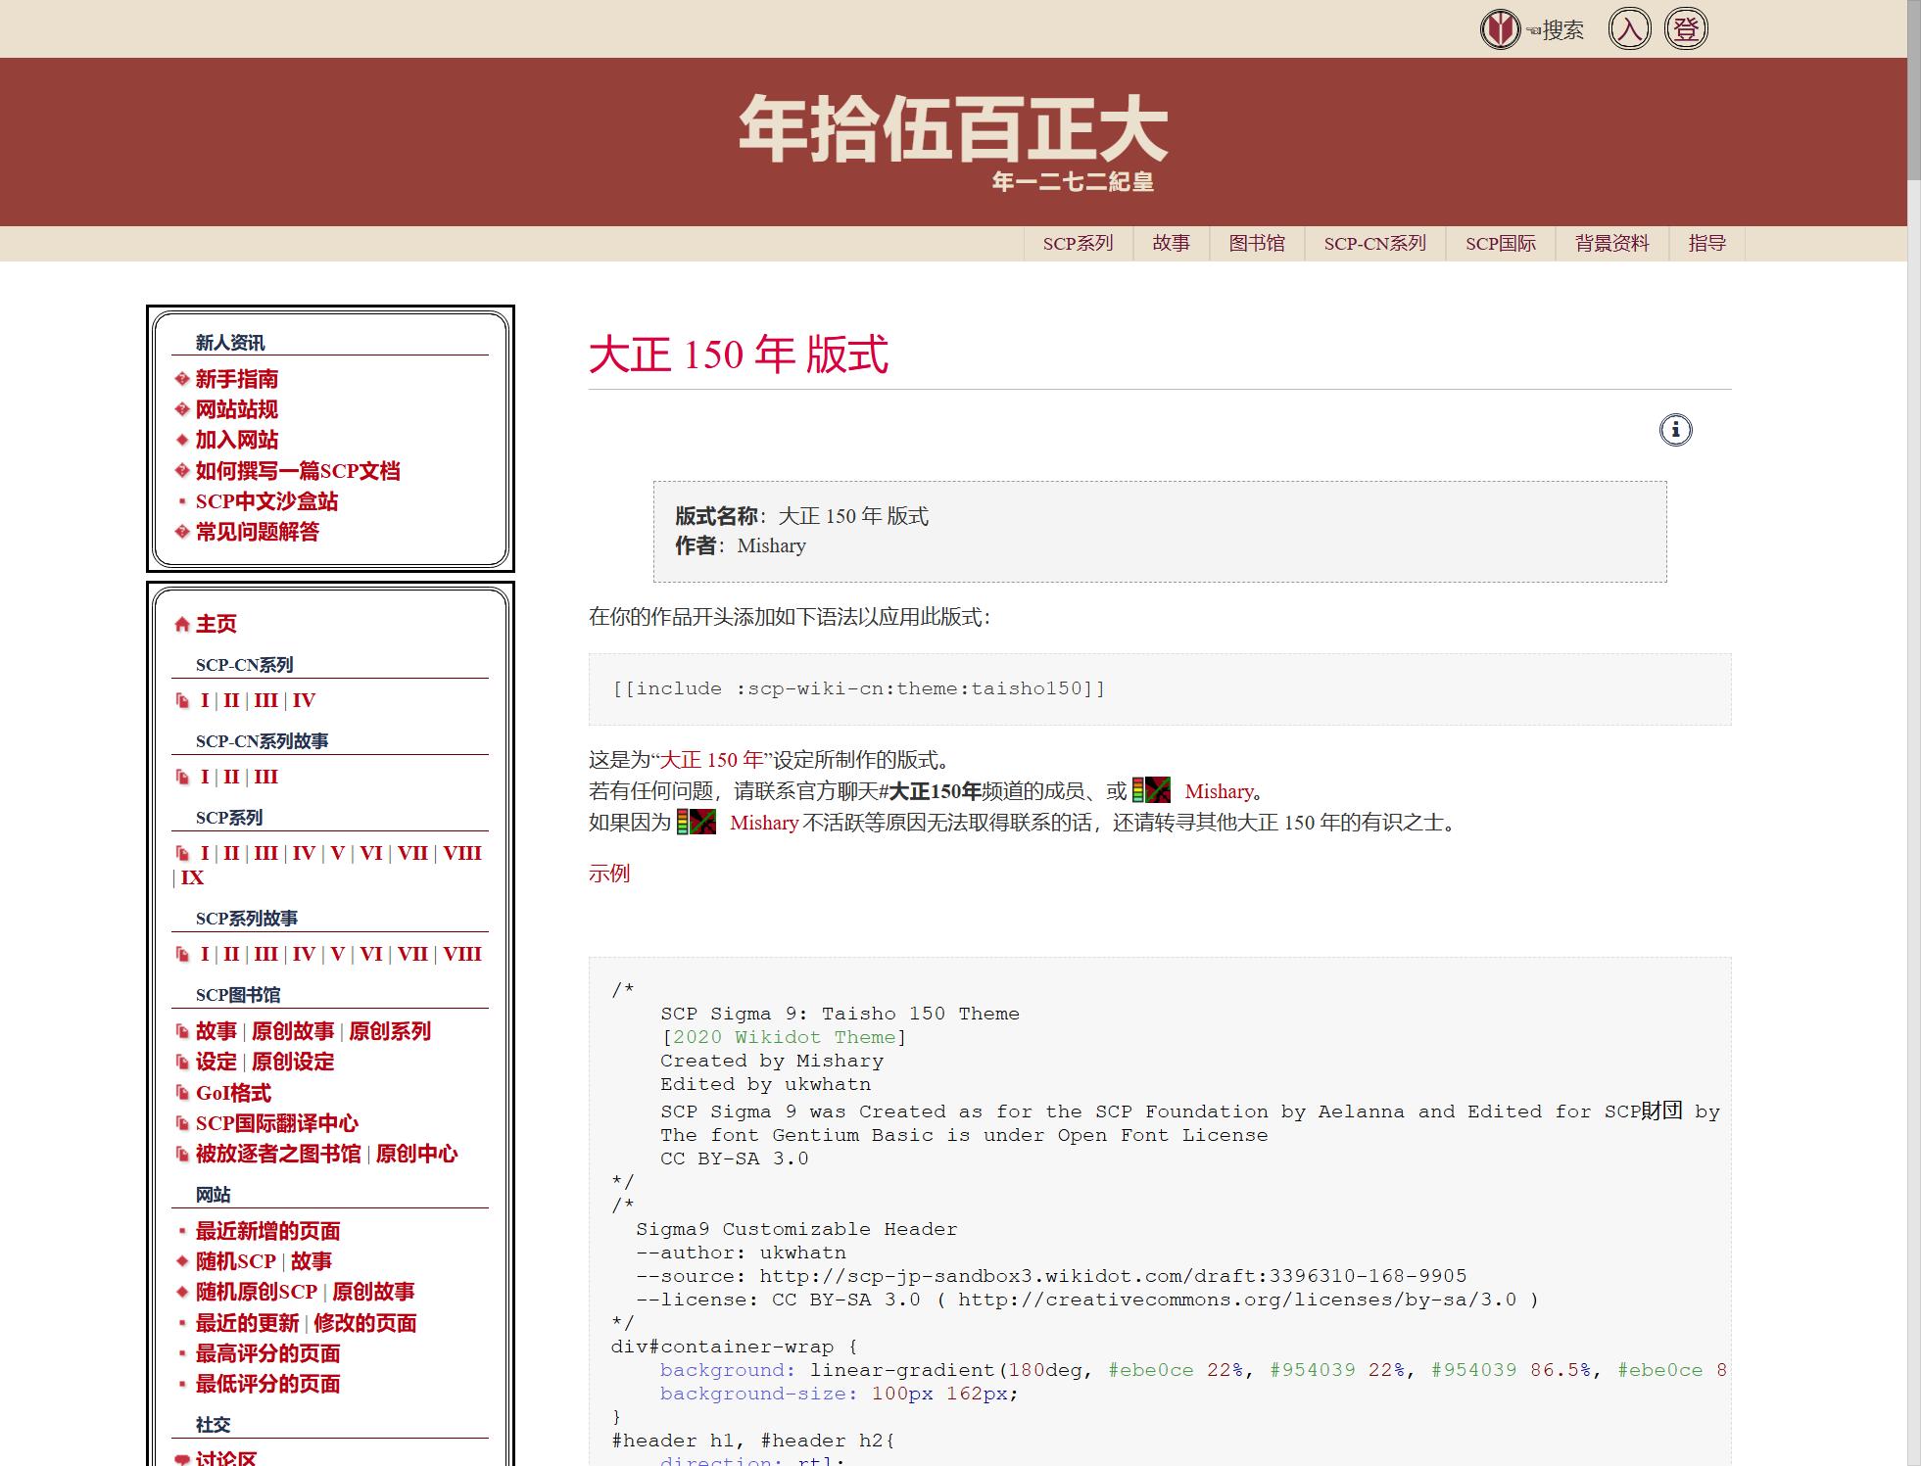This screenshot has width=1921, height=1466.
Task: Click the circular 入 join button
Action: (x=1629, y=29)
